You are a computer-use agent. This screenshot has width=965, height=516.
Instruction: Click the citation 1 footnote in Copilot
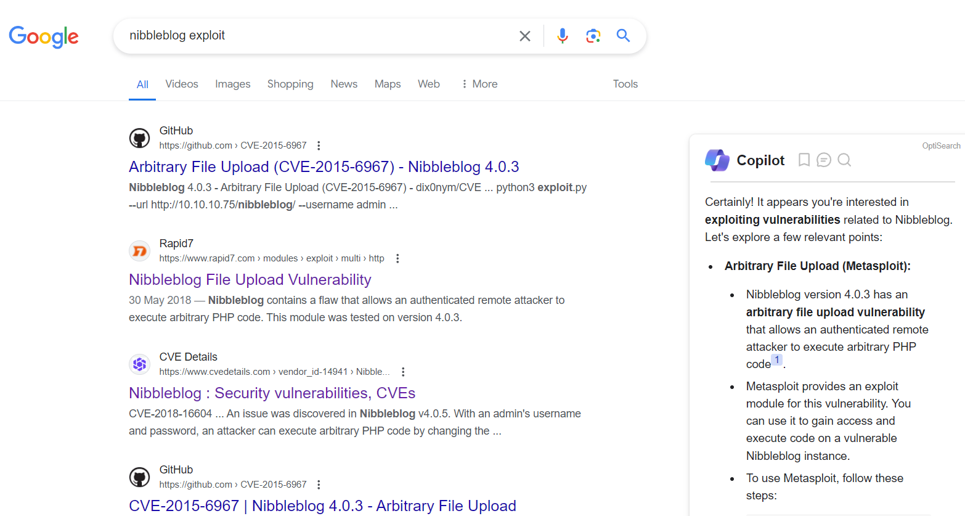(x=777, y=359)
